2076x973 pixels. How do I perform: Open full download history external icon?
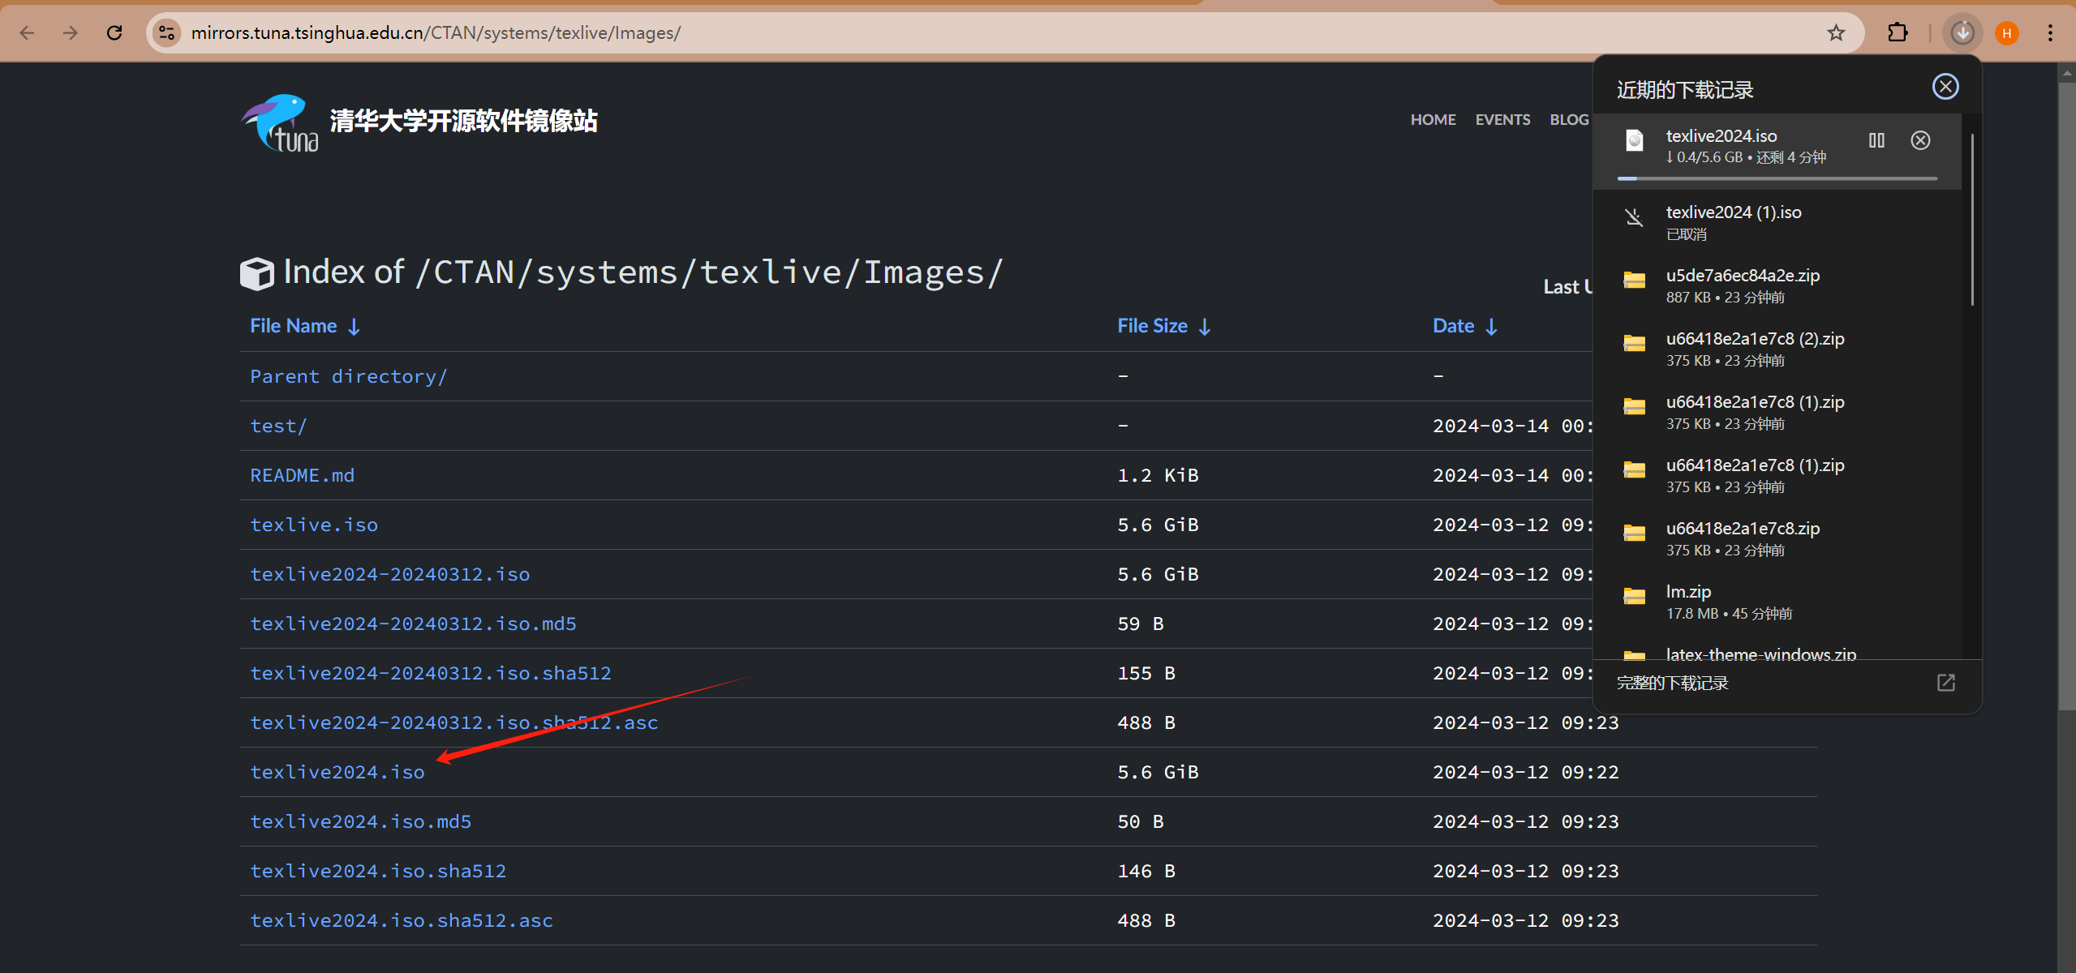pos(1945,683)
